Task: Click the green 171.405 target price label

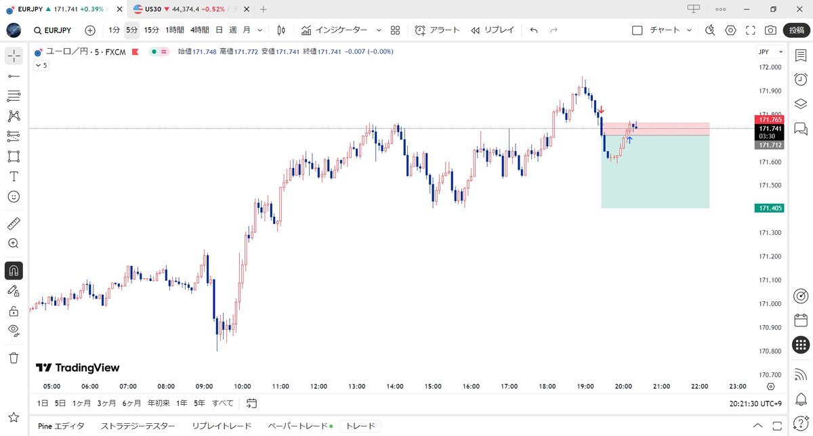Action: tap(769, 209)
